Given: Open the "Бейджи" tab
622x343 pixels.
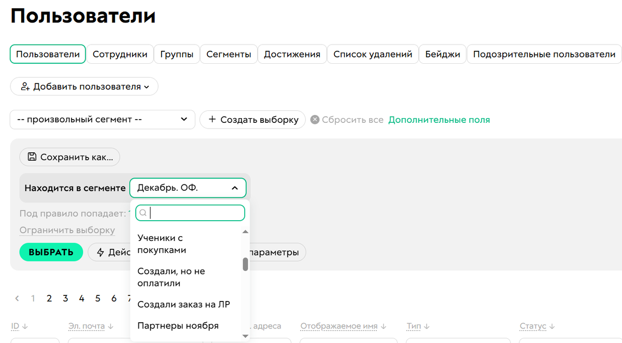Looking at the screenshot, I should 442,54.
